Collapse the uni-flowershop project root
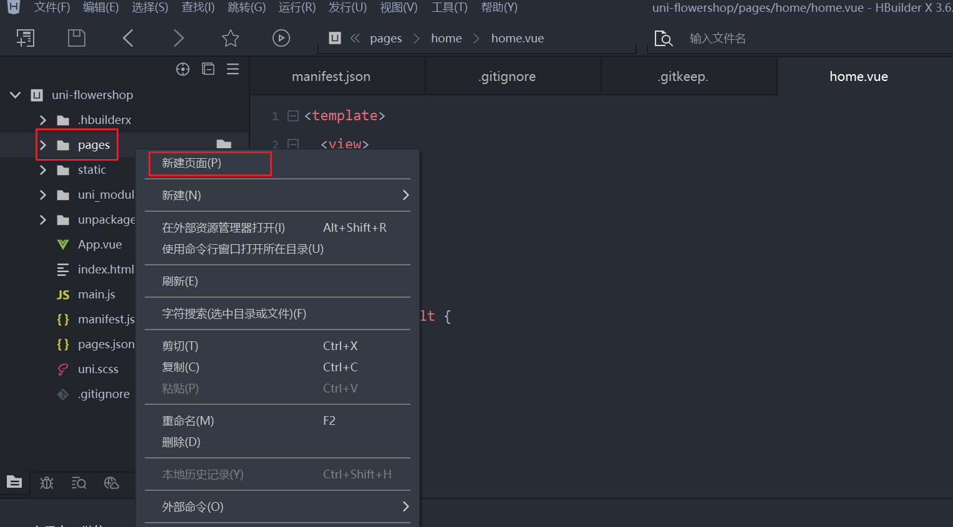 coord(16,95)
